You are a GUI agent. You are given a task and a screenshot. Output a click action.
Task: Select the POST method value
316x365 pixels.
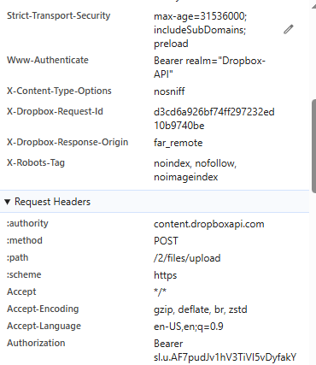pos(166,241)
